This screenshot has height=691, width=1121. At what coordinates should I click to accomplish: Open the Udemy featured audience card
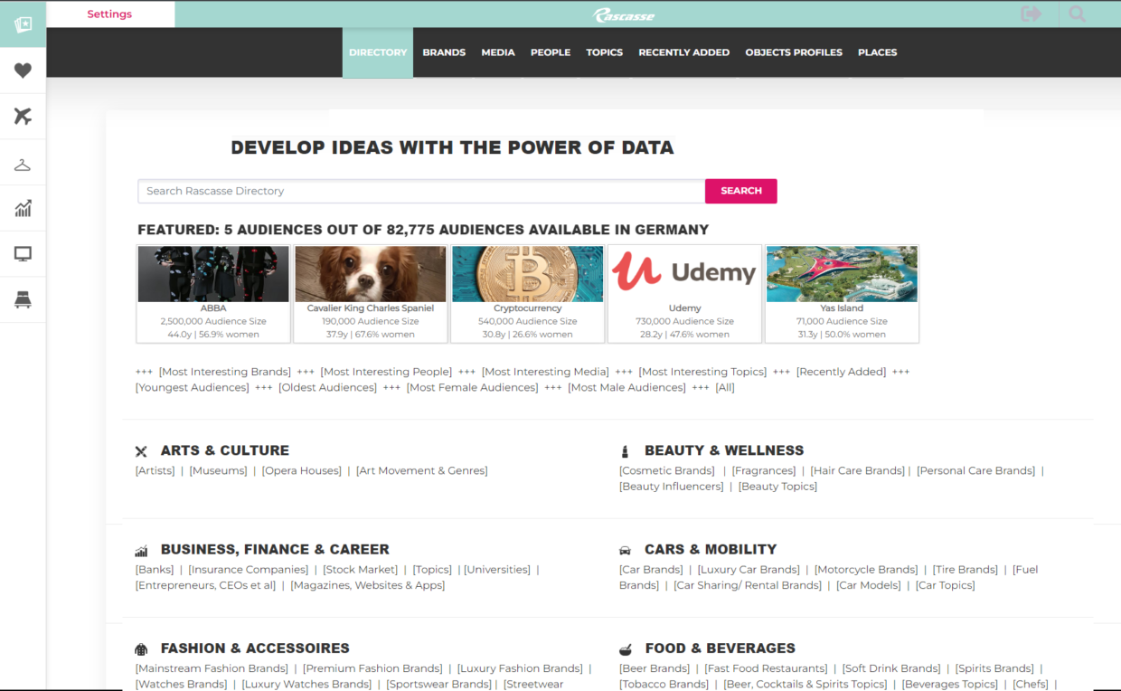tap(684, 294)
